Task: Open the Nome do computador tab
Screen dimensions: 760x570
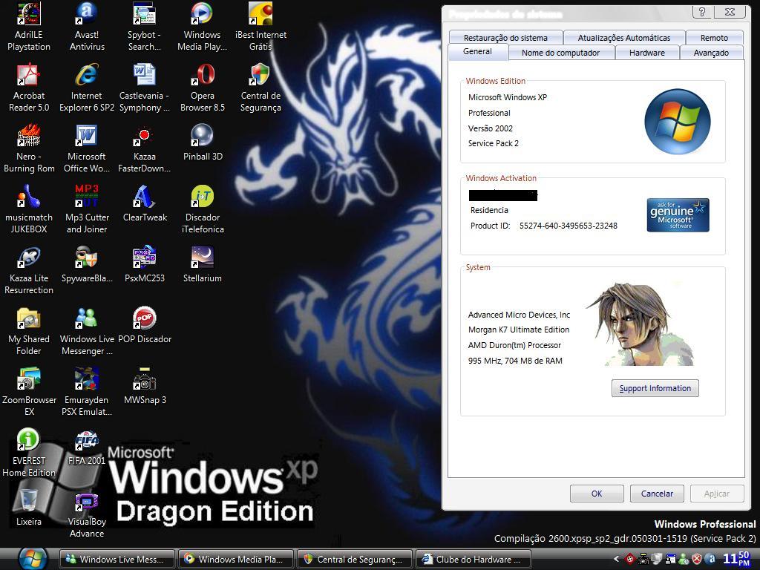Action: [x=561, y=53]
